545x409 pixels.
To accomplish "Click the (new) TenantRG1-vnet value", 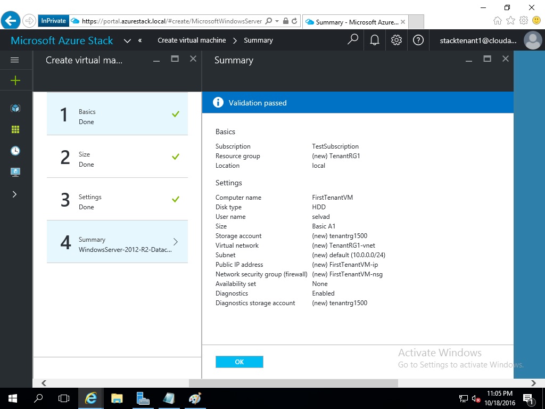I will [344, 246].
